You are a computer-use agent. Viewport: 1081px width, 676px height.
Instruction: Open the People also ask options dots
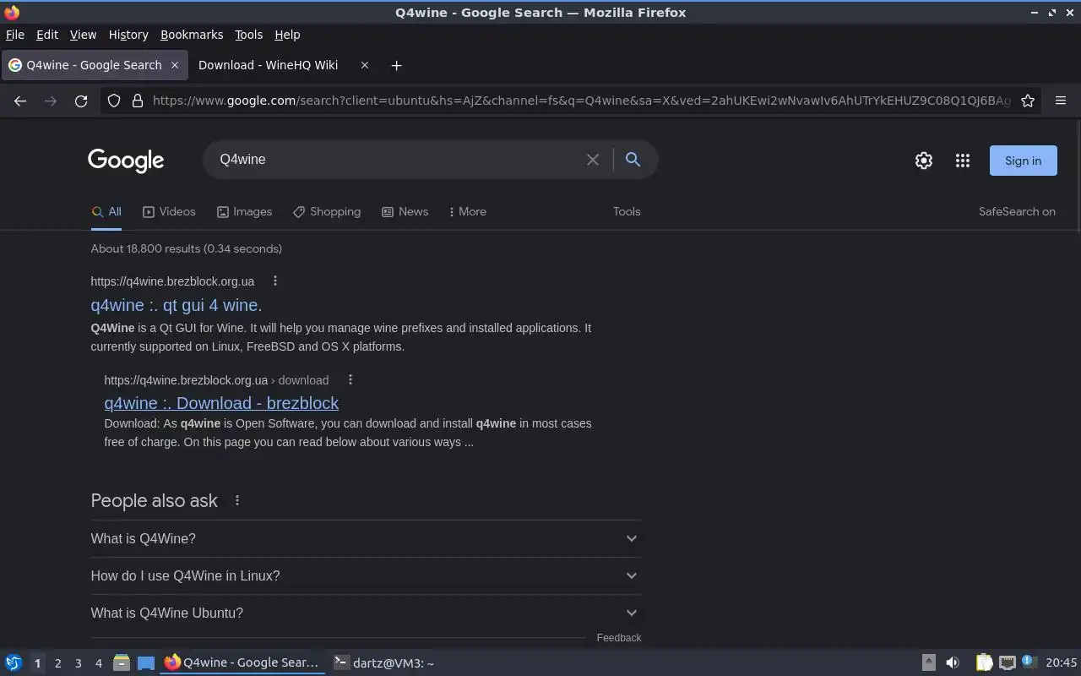coord(237,500)
